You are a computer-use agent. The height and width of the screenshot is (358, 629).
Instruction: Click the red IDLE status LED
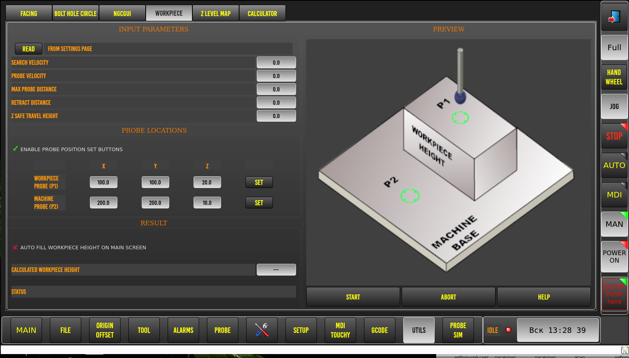[x=508, y=330]
